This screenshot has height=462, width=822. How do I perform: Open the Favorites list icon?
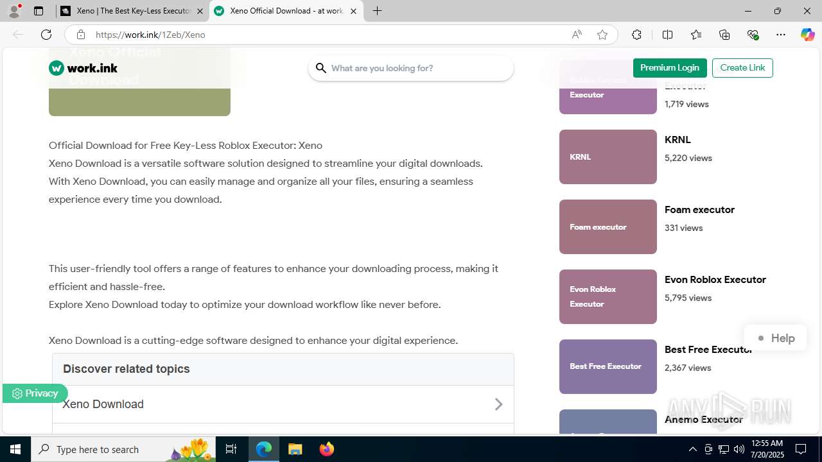696,35
